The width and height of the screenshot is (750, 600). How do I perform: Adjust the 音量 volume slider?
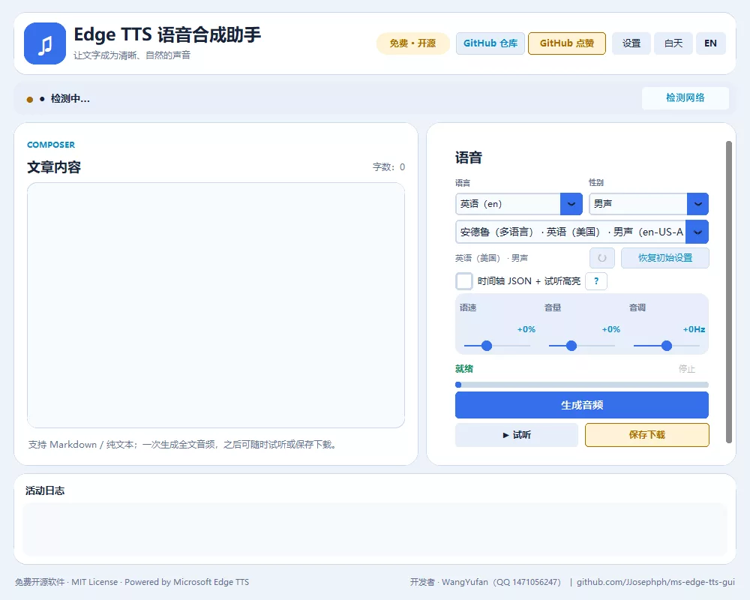(582, 346)
